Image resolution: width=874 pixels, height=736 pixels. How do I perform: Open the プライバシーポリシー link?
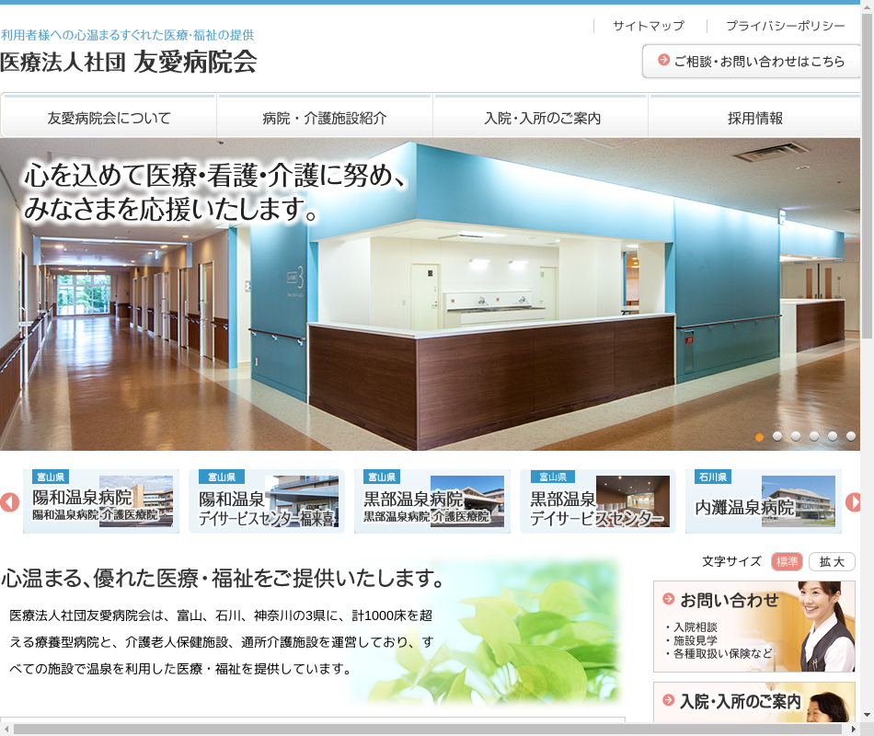[x=785, y=26]
